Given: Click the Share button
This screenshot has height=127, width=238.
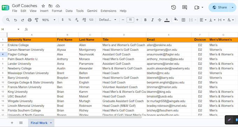Looking at the screenshot, I should coord(219,7).
